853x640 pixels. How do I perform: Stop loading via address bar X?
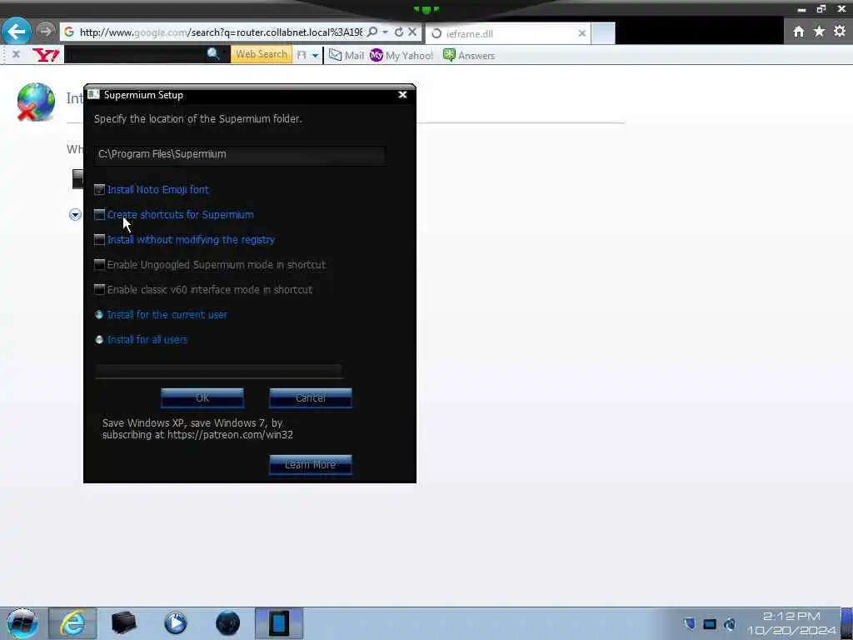pyautogui.click(x=412, y=32)
